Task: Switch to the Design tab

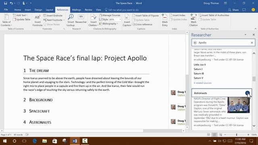Action: coord(38,10)
